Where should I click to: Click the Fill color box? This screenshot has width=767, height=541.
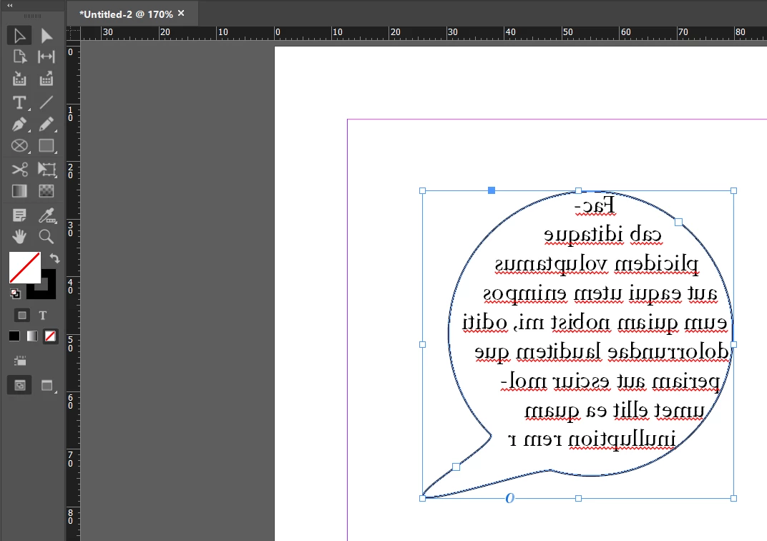coord(24,268)
